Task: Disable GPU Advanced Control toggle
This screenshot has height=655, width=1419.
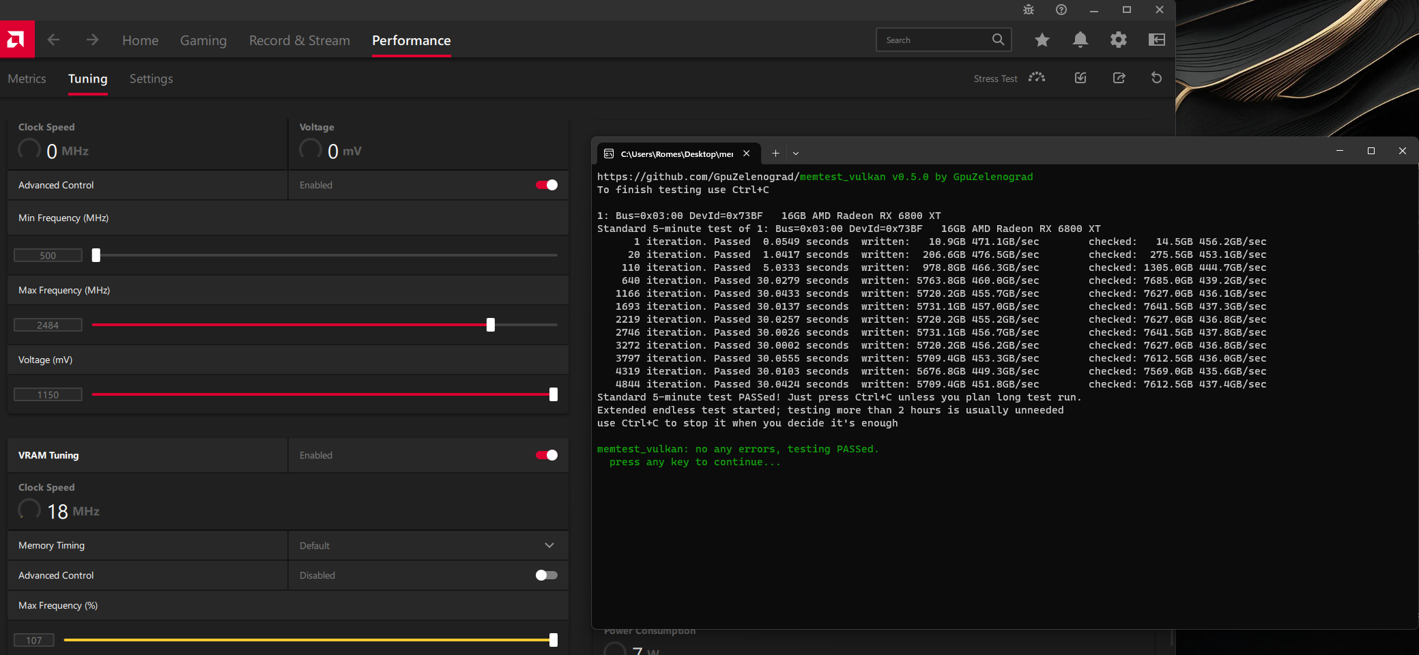Action: coord(547,185)
